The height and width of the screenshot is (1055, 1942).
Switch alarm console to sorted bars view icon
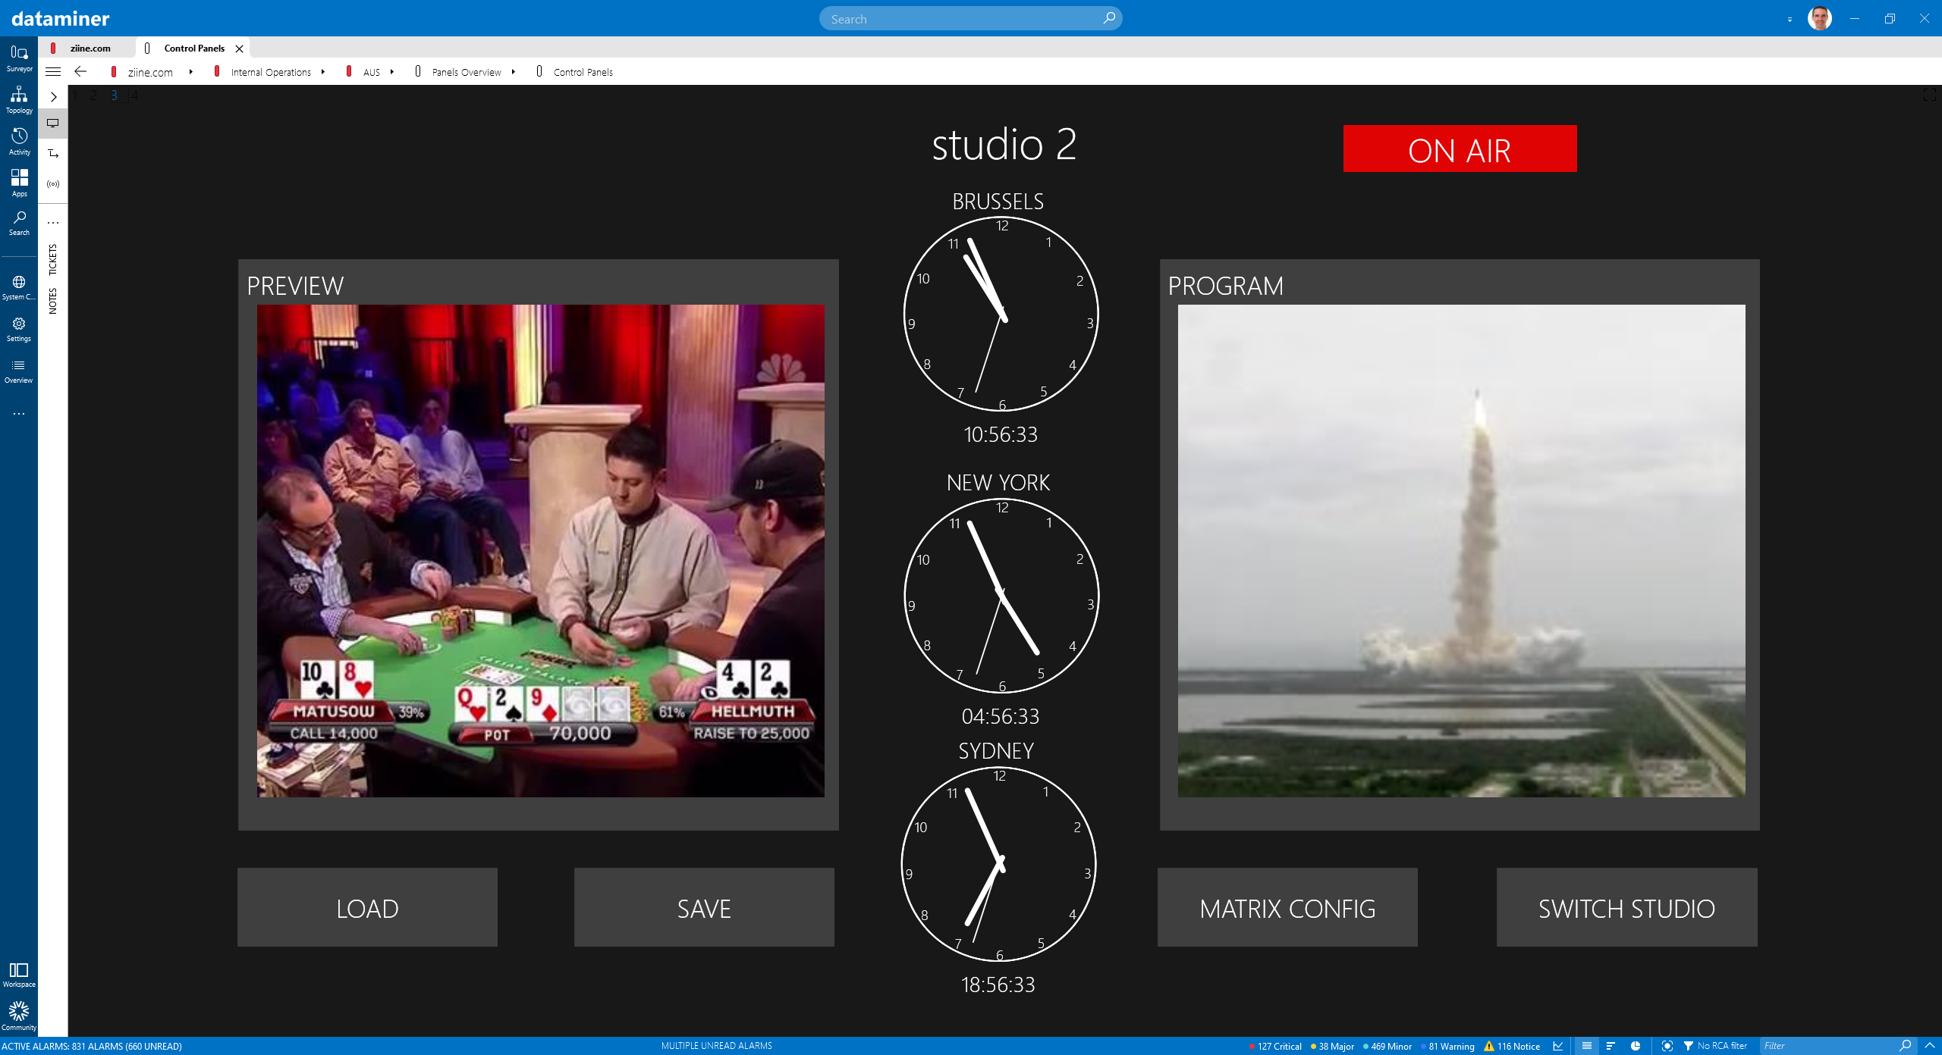pyautogui.click(x=1610, y=1046)
